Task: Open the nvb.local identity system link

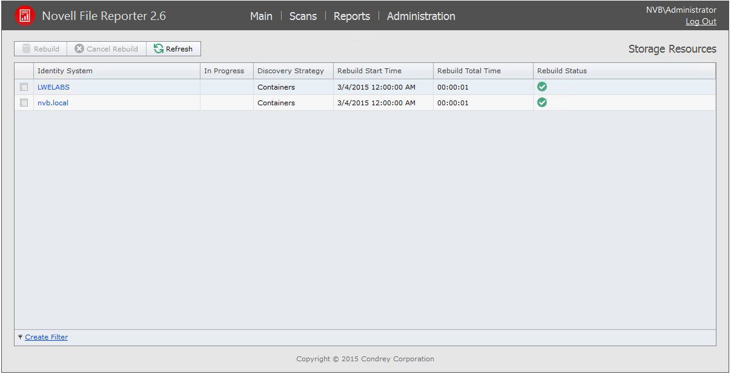Action: (x=53, y=103)
